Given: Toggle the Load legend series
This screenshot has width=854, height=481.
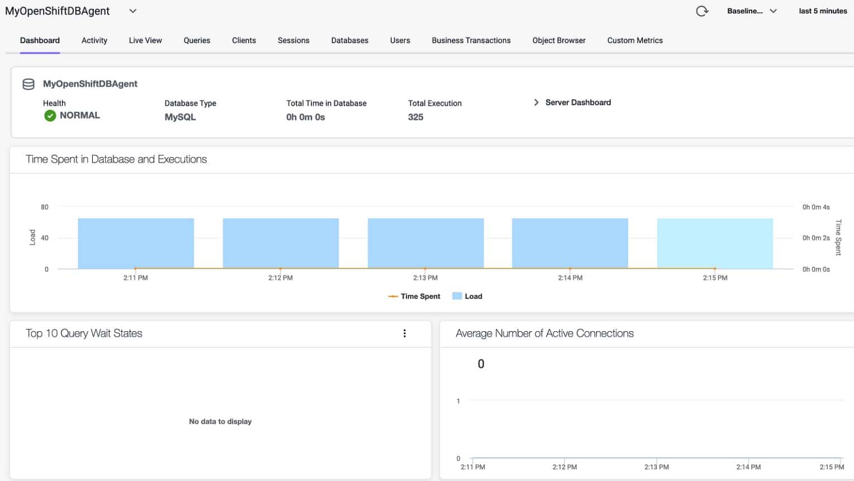Looking at the screenshot, I should coord(467,296).
